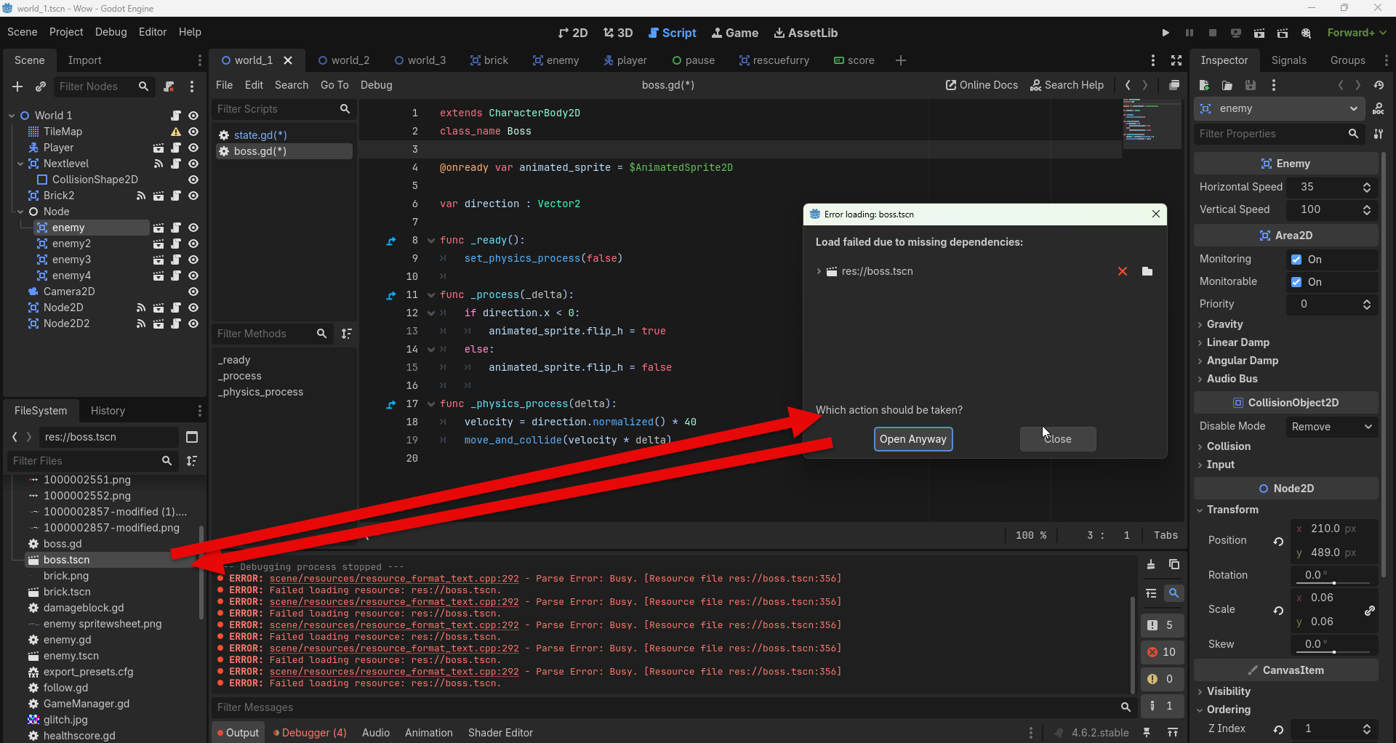Disable the Monitorable checkbox
The height and width of the screenshot is (743, 1396).
tap(1296, 282)
